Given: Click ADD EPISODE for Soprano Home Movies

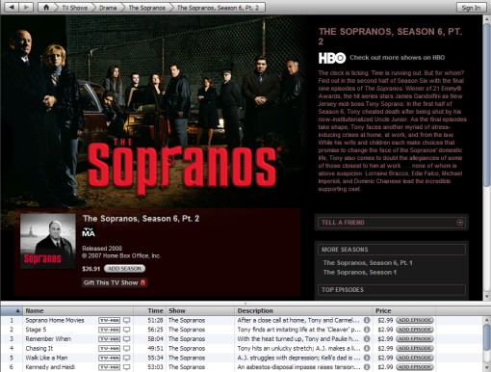Looking at the screenshot, I should tap(415, 320).
